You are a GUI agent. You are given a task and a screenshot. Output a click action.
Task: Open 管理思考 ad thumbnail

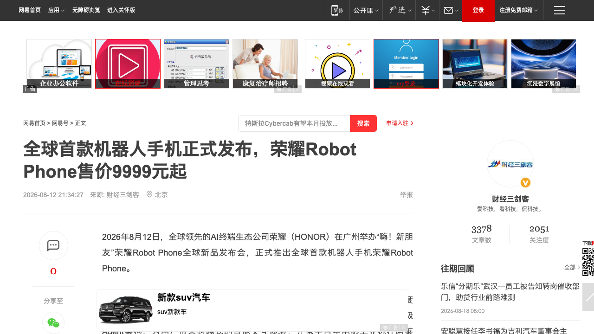(x=196, y=64)
